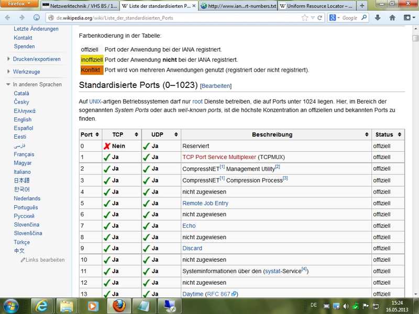The width and height of the screenshot is (419, 314).
Task: Switch language to English
Action: click(x=23, y=120)
